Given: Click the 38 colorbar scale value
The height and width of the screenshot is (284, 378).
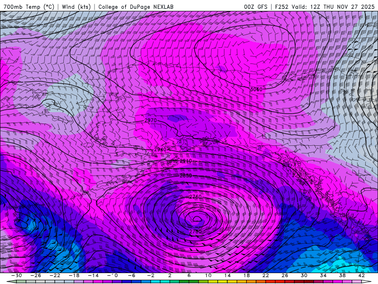Looking at the screenshot, I should [x=342, y=275].
